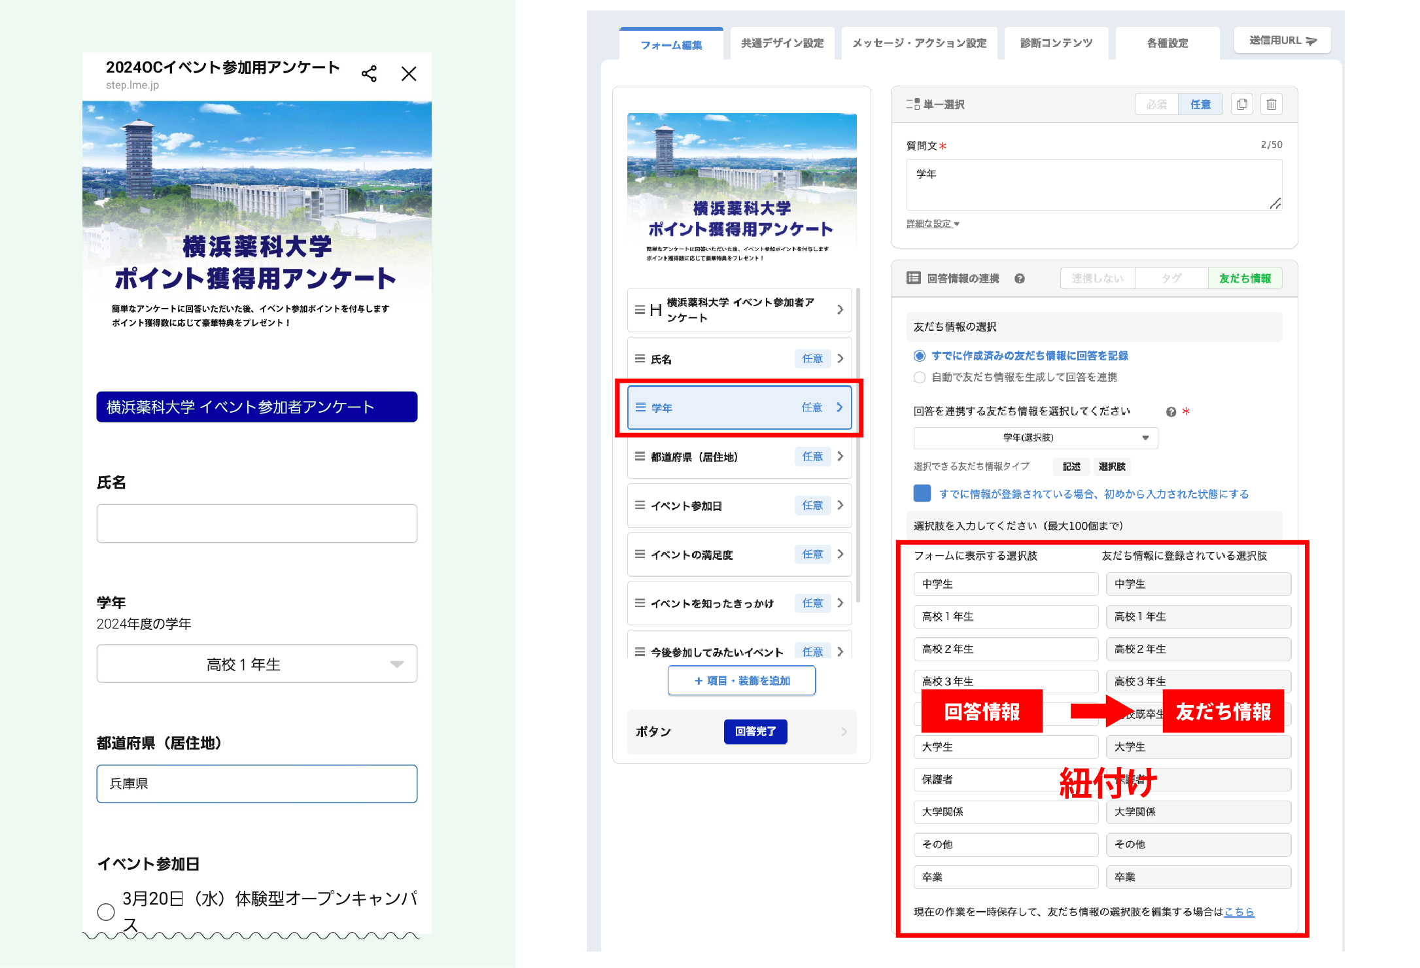
Task: Delete the question using the trash icon
Action: click(x=1271, y=105)
